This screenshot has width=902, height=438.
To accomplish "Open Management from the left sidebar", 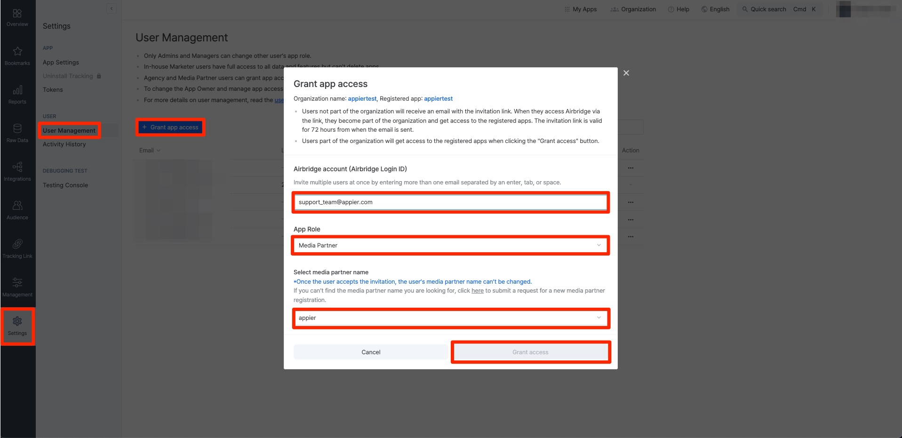I will coord(17,287).
